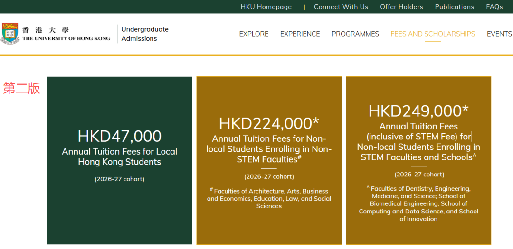This screenshot has height=249, width=513.
Task: Click the HKD47,000 local tuition heading
Action: tap(120, 136)
